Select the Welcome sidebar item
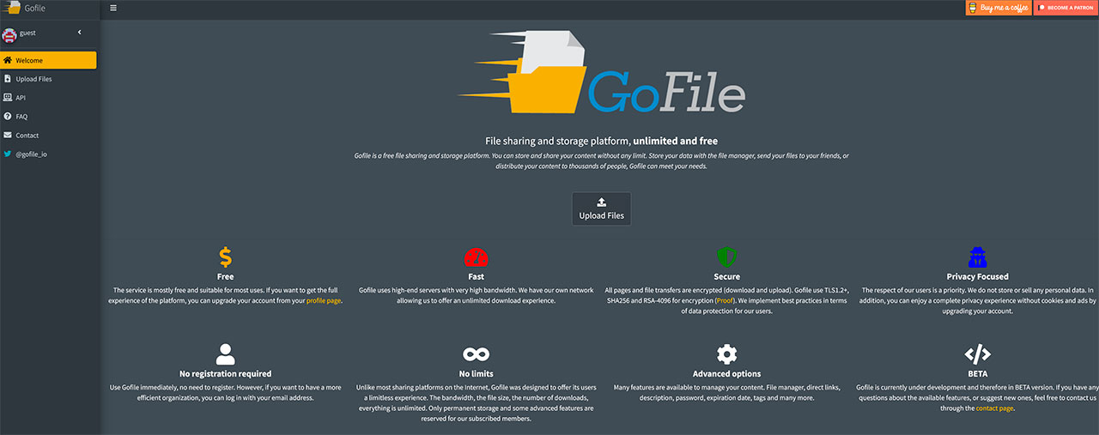This screenshot has width=1099, height=435. point(49,60)
